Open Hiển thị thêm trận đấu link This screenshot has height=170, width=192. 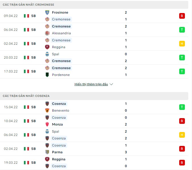(x=91, y=84)
